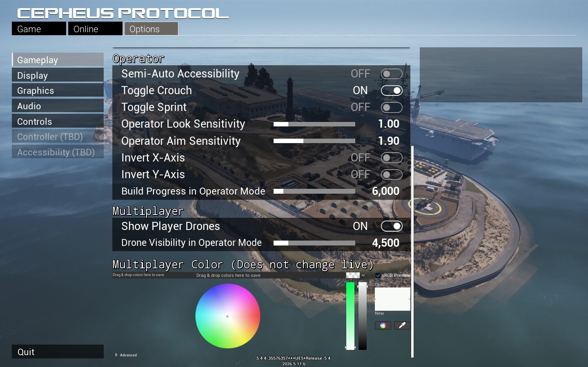Click the Quit button
Screen dimensions: 588x367
[x=58, y=352]
